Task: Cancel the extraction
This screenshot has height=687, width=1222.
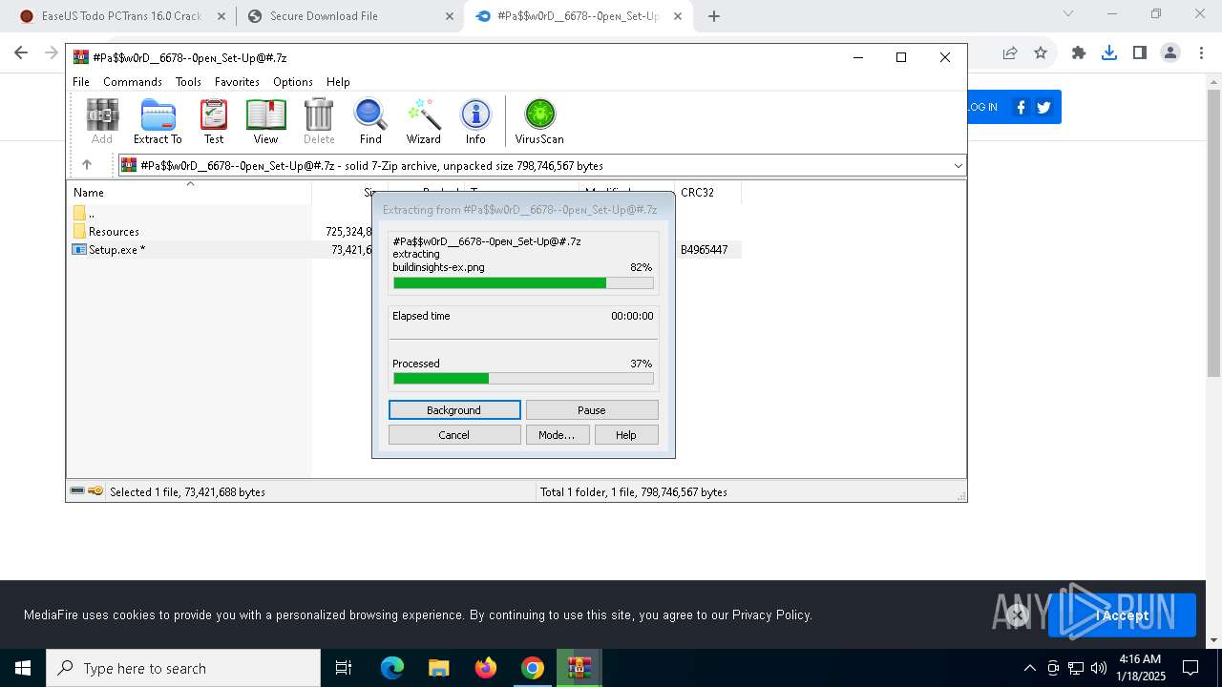Action: coord(454,434)
